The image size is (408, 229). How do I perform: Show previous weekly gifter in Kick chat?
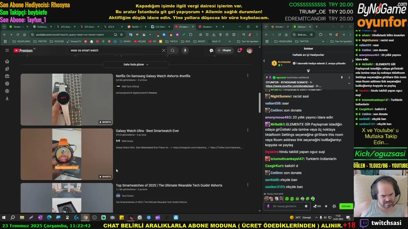(264, 61)
